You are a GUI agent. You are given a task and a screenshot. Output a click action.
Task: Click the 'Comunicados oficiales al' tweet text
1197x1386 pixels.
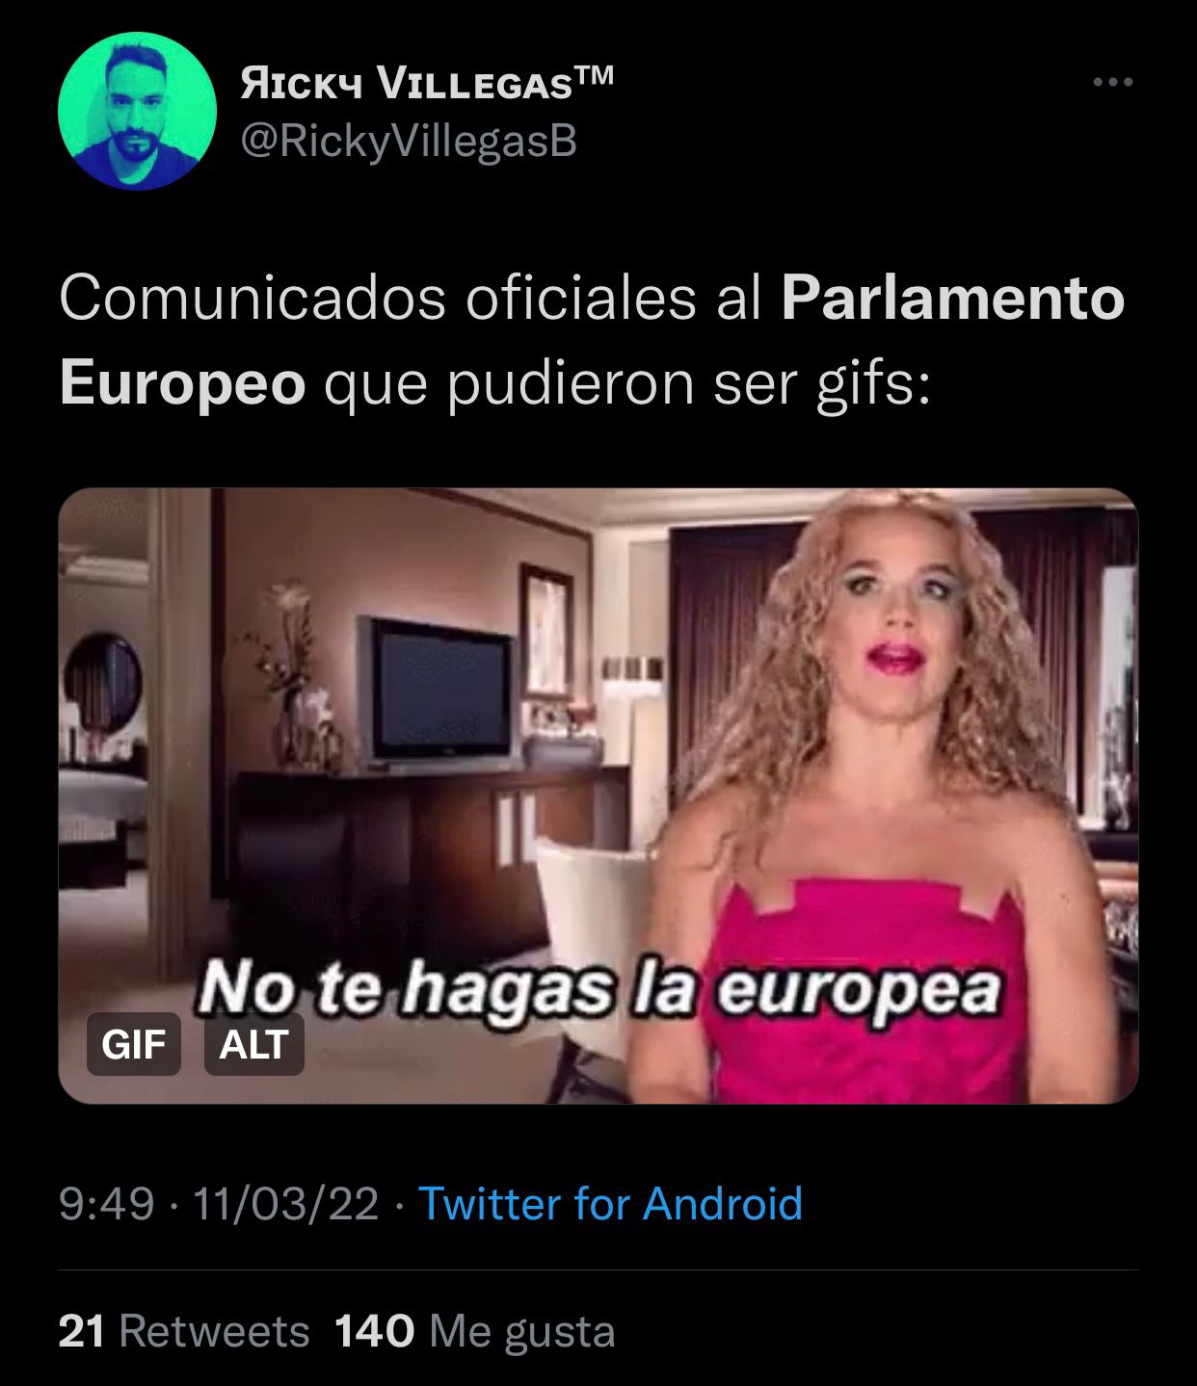pyautogui.click(x=411, y=298)
